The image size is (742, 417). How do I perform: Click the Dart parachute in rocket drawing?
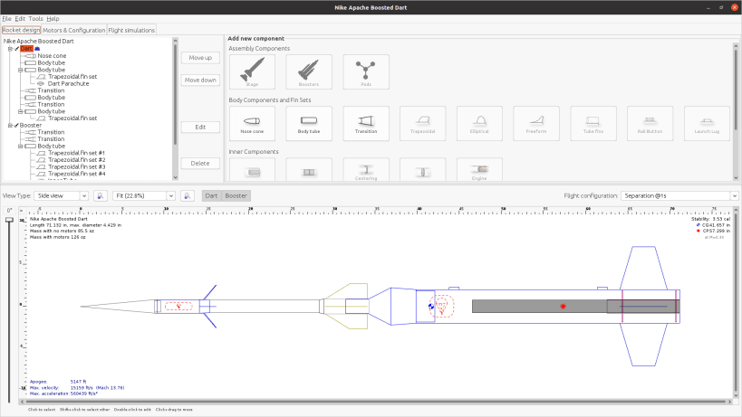[x=178, y=307]
